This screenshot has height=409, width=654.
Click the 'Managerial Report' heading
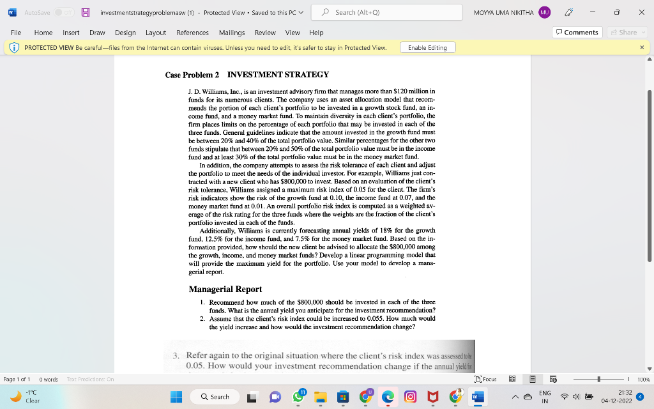pyautogui.click(x=225, y=289)
